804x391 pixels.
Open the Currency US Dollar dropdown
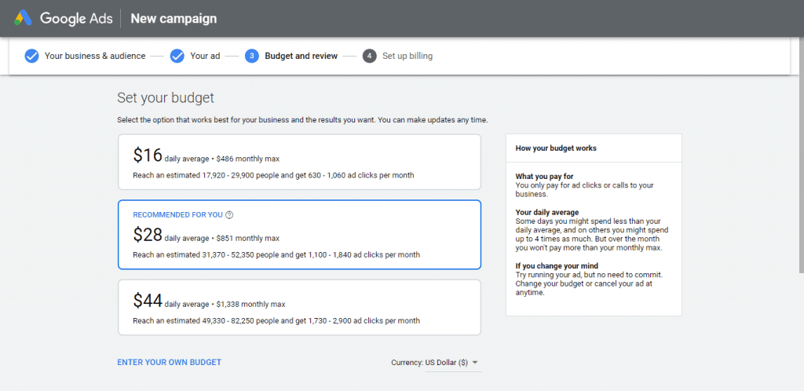pos(434,363)
